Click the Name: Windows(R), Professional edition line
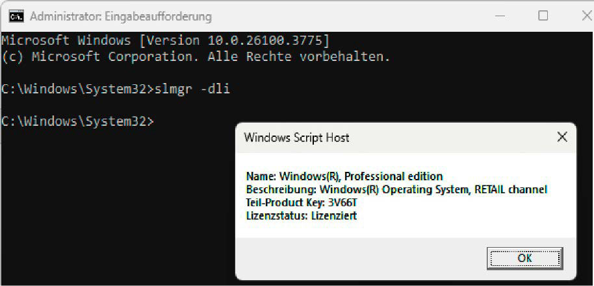The width and height of the screenshot is (594, 286). (344, 176)
